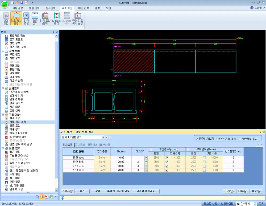The image size is (266, 206).
Task: Open 전단 철근 in the input tree
Action: (15, 182)
